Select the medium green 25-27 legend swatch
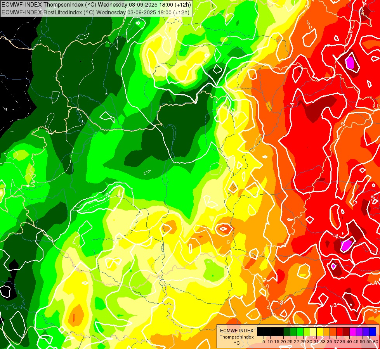Screen dimensions: 380x349 [293, 332]
